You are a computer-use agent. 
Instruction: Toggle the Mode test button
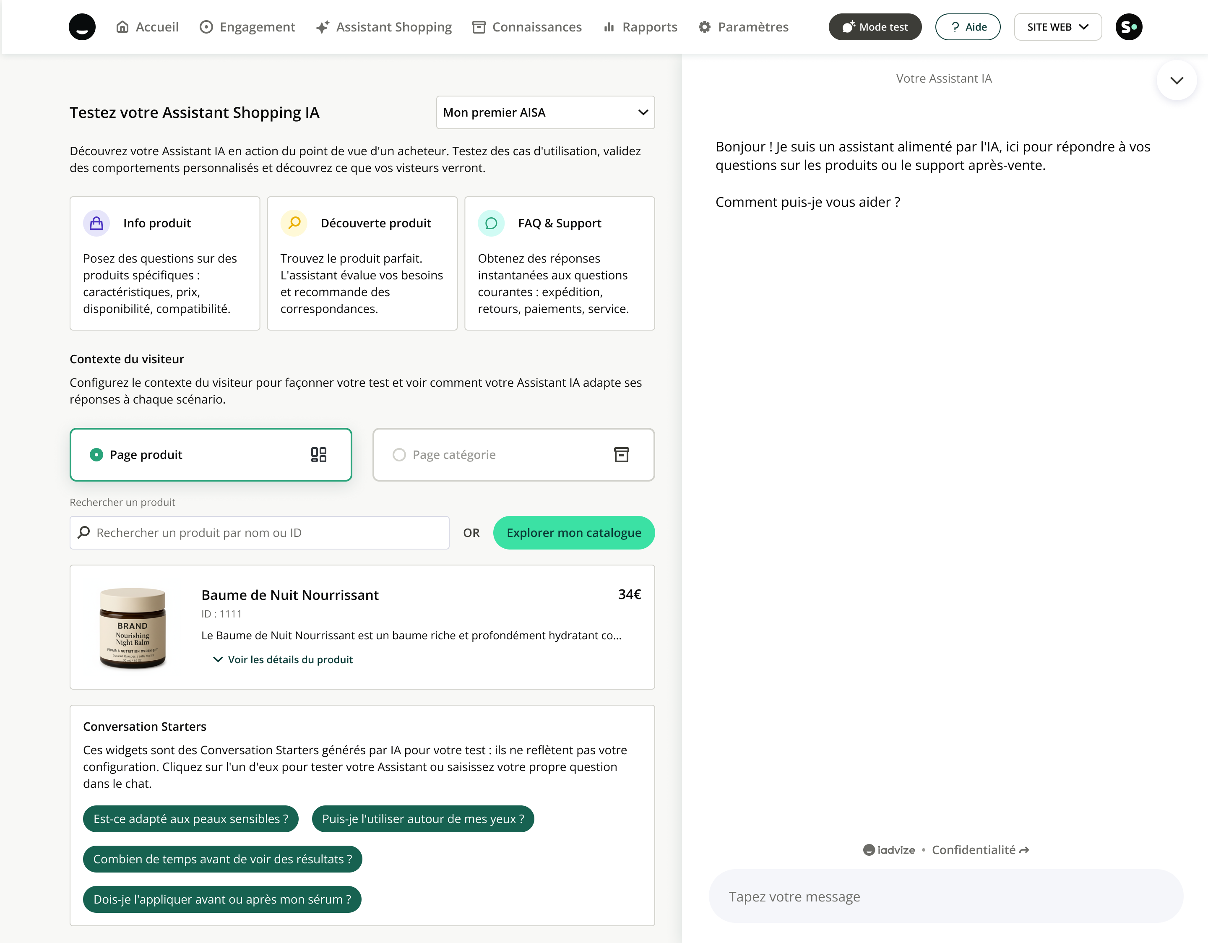pyautogui.click(x=875, y=26)
